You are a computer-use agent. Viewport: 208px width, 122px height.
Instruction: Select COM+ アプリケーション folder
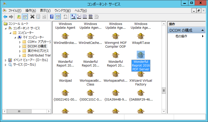click(x=39, y=42)
